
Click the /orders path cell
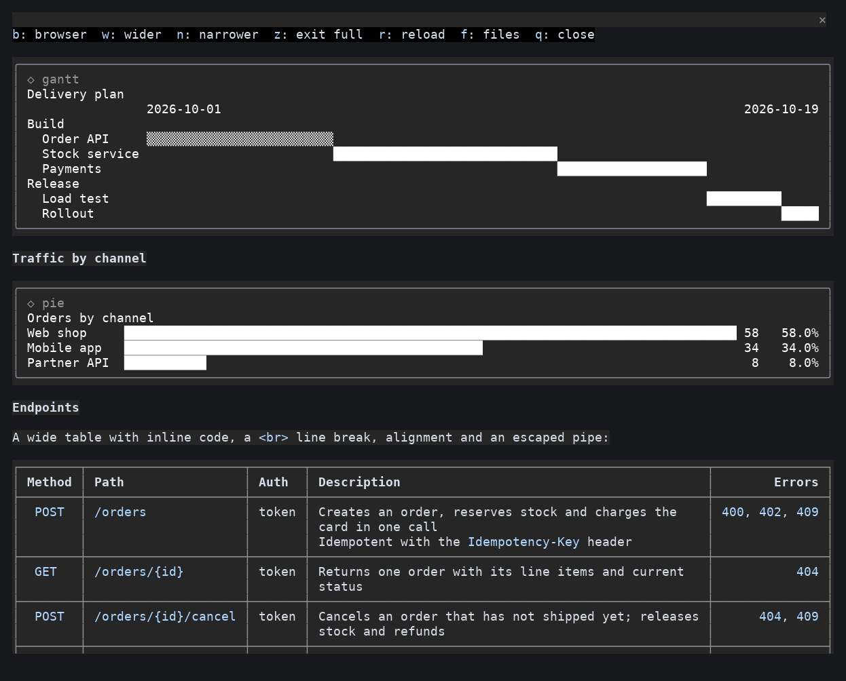click(120, 512)
